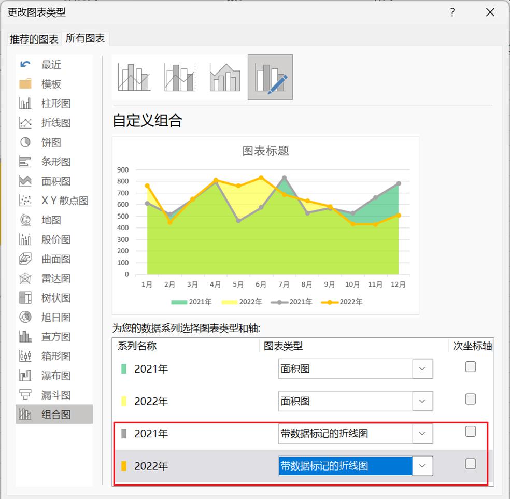
Task: Toggle secondary axis for highlighted 2022年 line series
Action: pyautogui.click(x=470, y=464)
